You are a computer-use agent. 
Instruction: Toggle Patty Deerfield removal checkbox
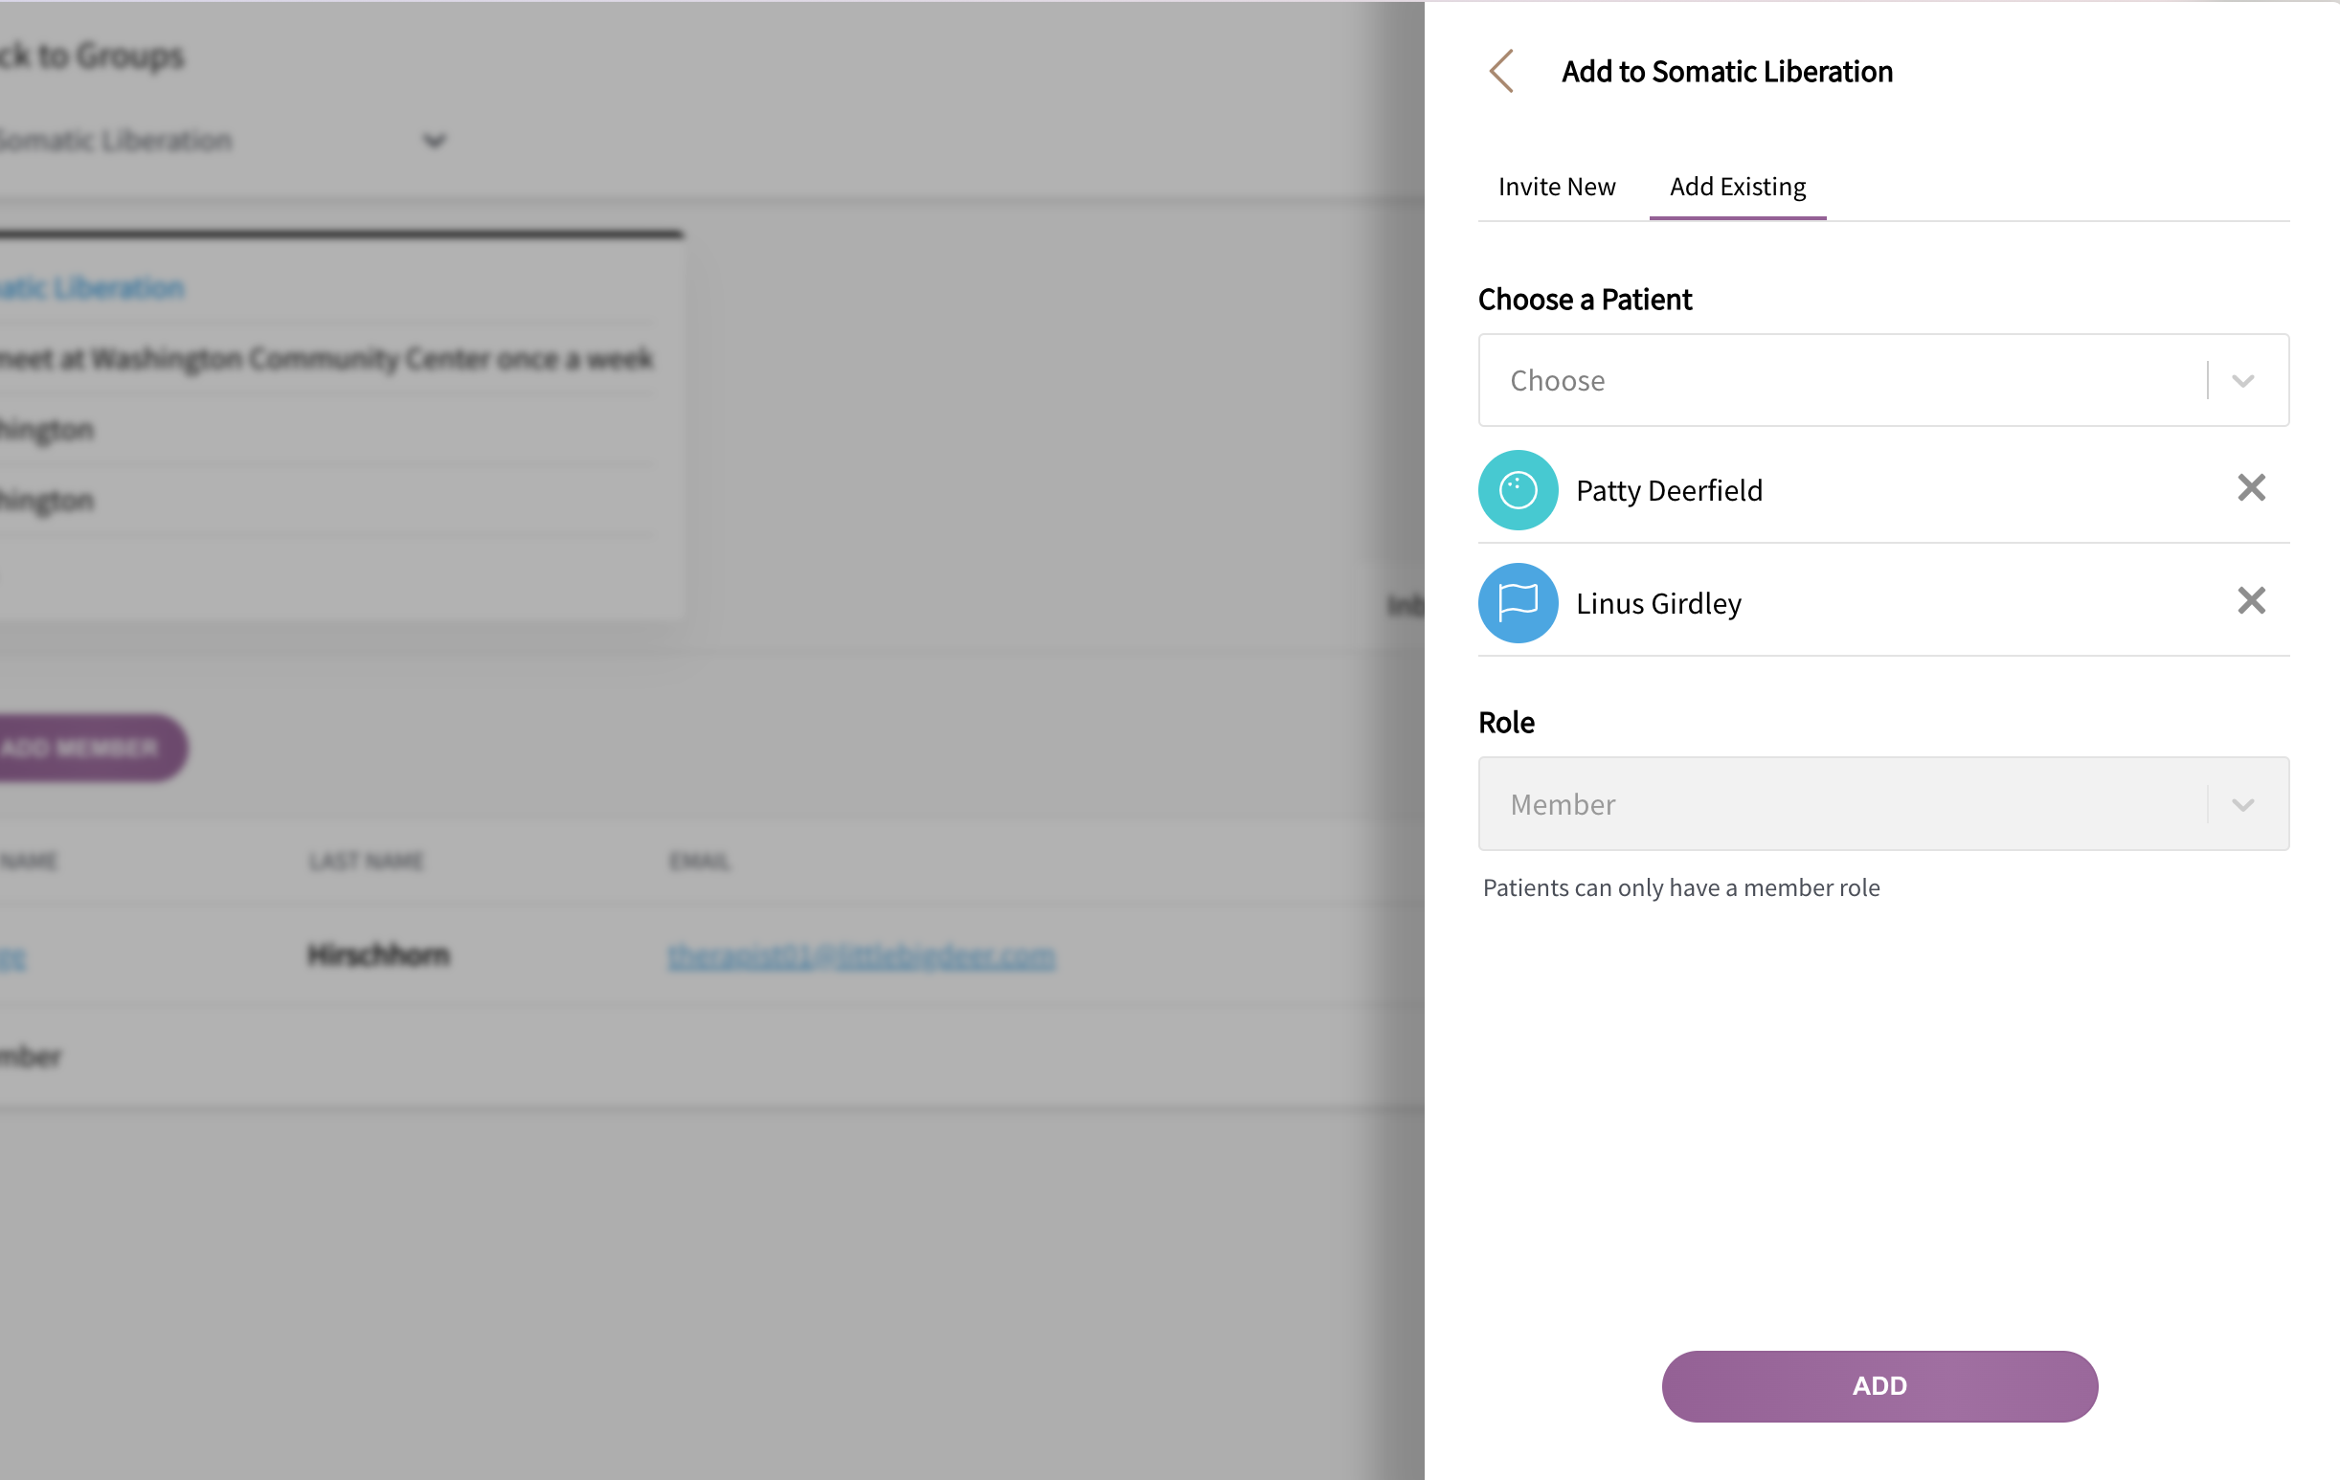2251,487
